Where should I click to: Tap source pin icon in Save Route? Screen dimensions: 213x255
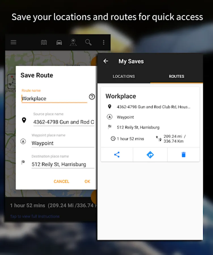pos(24,120)
